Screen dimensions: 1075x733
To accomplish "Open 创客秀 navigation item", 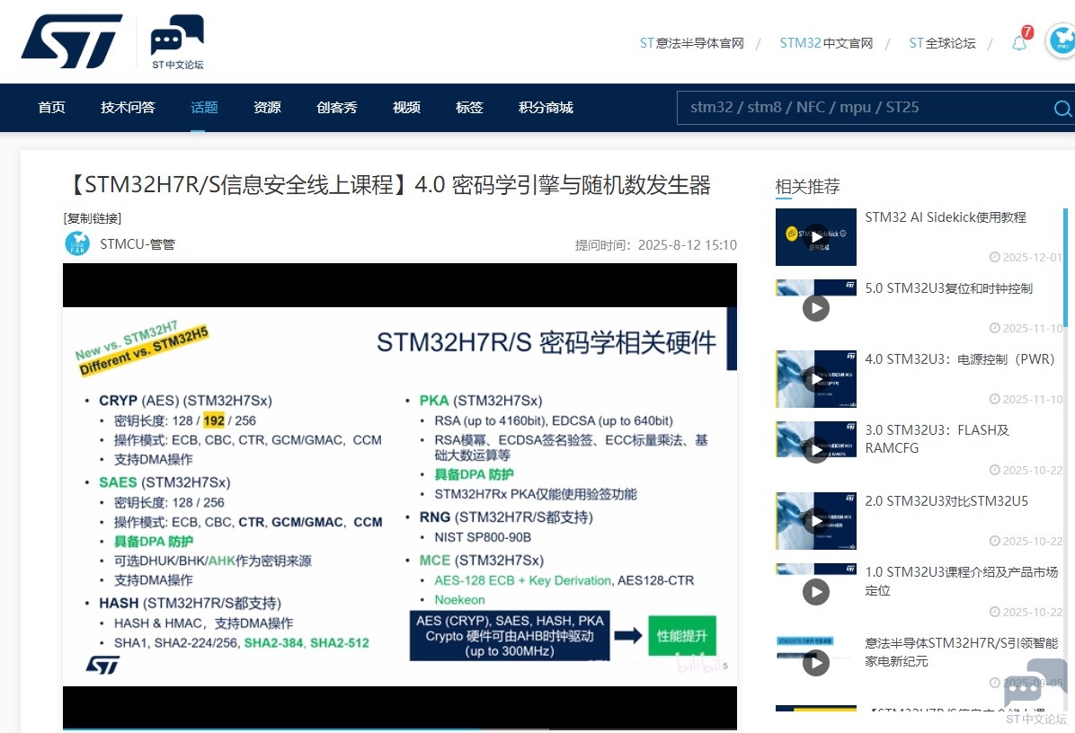I will tap(337, 108).
